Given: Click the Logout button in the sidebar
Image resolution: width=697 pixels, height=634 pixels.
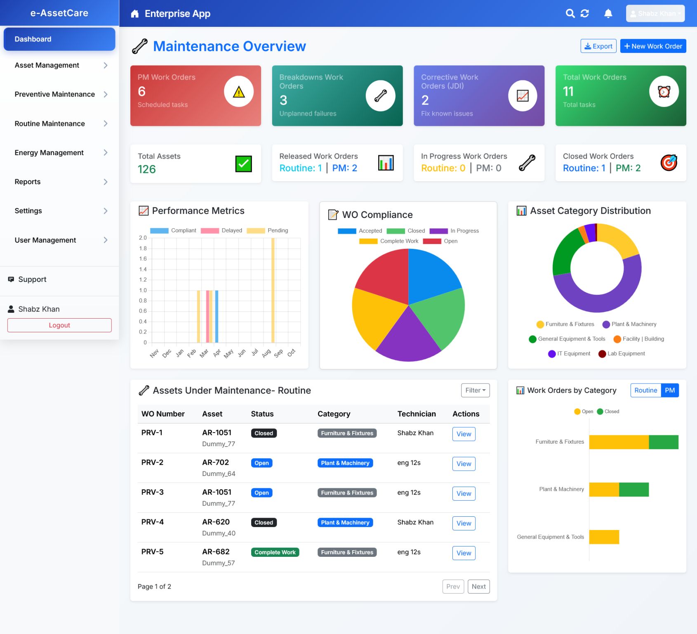Looking at the screenshot, I should point(59,325).
